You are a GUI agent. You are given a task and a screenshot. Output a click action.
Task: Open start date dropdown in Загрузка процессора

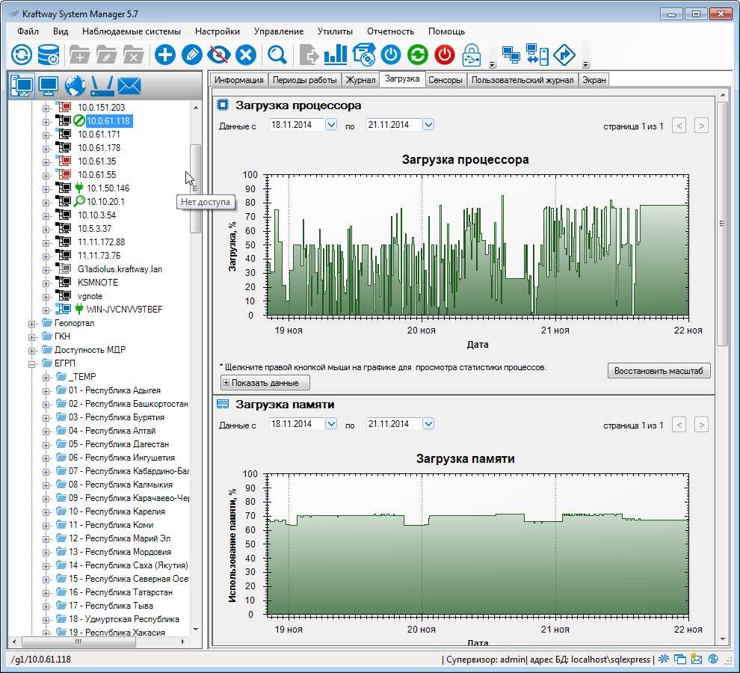332,125
